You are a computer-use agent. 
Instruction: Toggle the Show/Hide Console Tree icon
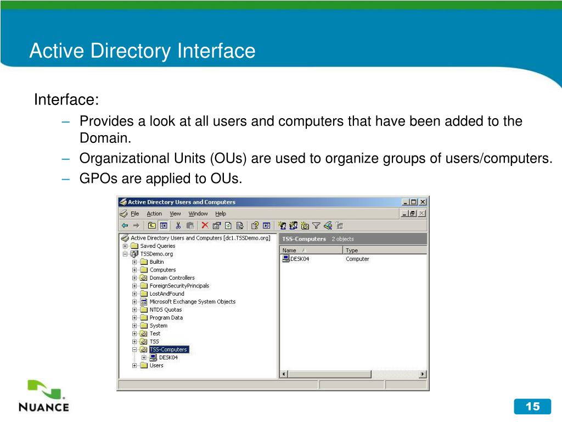point(164,225)
